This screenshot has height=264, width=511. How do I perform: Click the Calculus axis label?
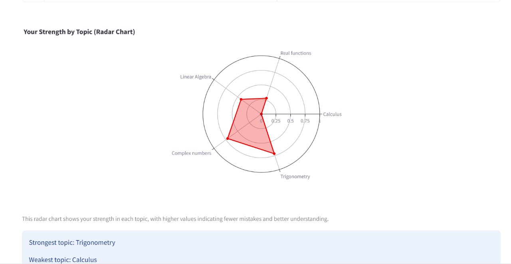coord(332,114)
